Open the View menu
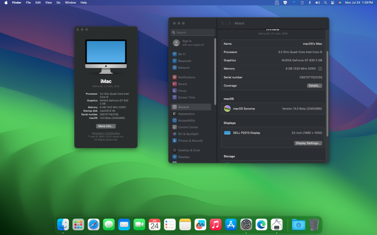The width and height of the screenshot is (377, 235). tap(49, 3)
